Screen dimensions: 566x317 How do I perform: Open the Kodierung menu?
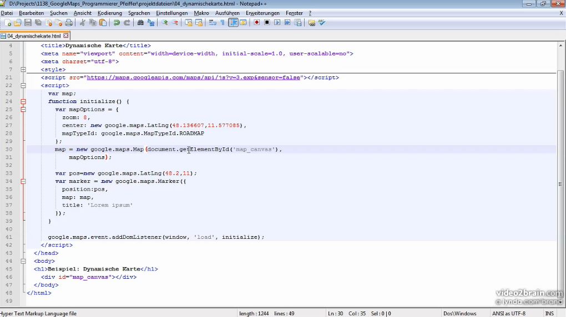[x=110, y=13]
